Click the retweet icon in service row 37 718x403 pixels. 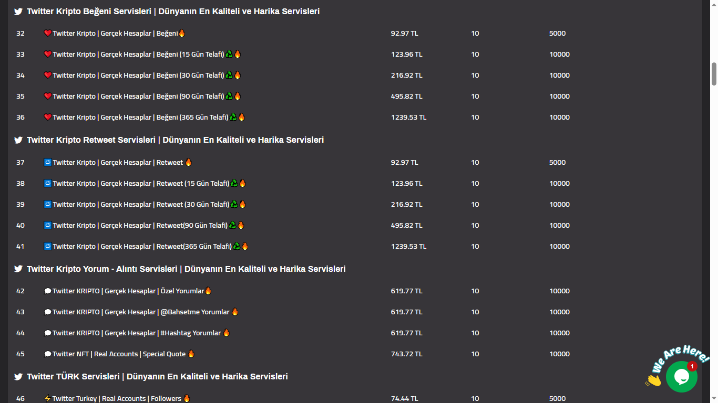(x=48, y=162)
